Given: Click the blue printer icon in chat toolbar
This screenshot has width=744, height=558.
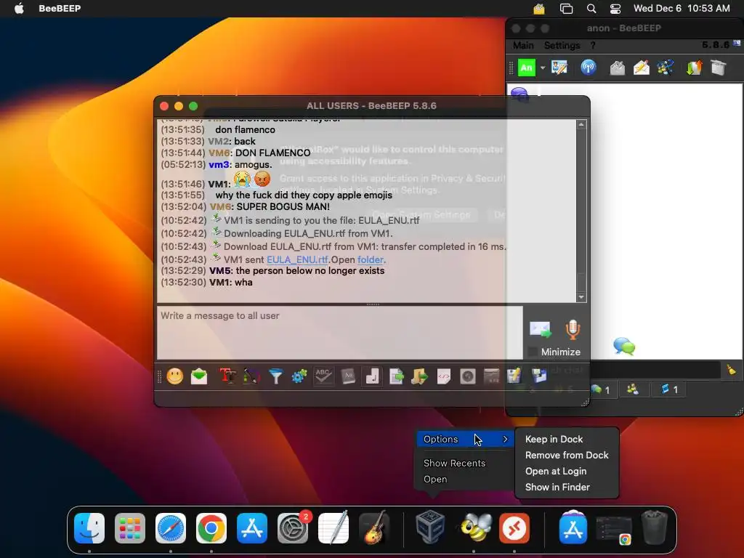Looking at the screenshot, I should point(539,377).
